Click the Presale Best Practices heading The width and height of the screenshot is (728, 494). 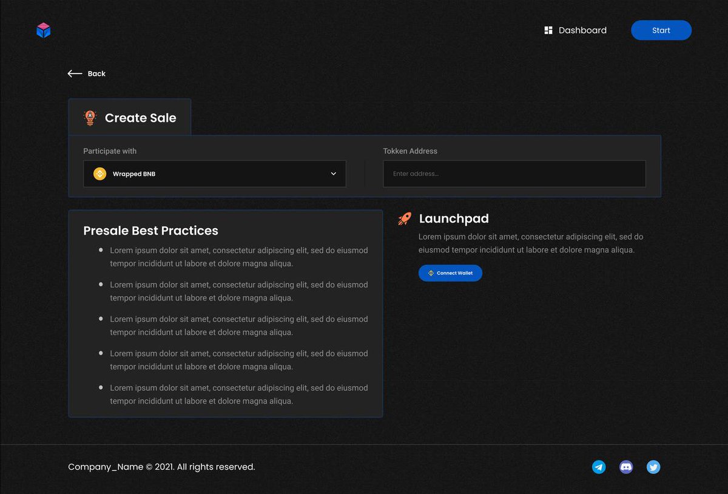[150, 231]
